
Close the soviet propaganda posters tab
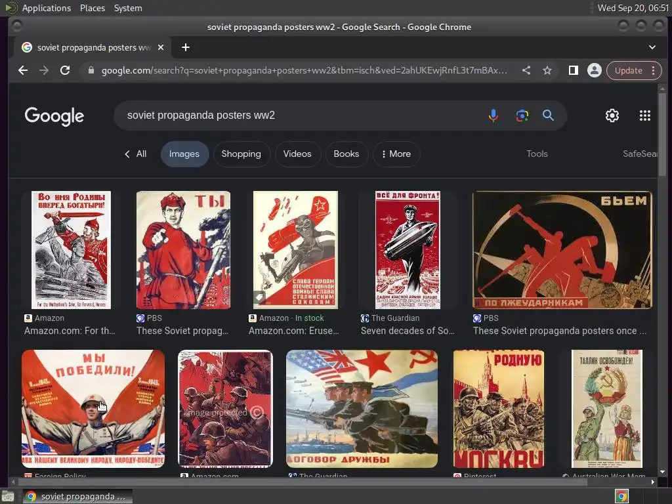pos(161,47)
